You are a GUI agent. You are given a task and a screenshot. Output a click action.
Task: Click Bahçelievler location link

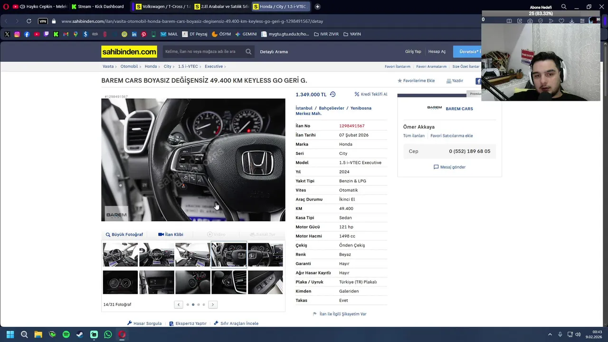(332, 108)
